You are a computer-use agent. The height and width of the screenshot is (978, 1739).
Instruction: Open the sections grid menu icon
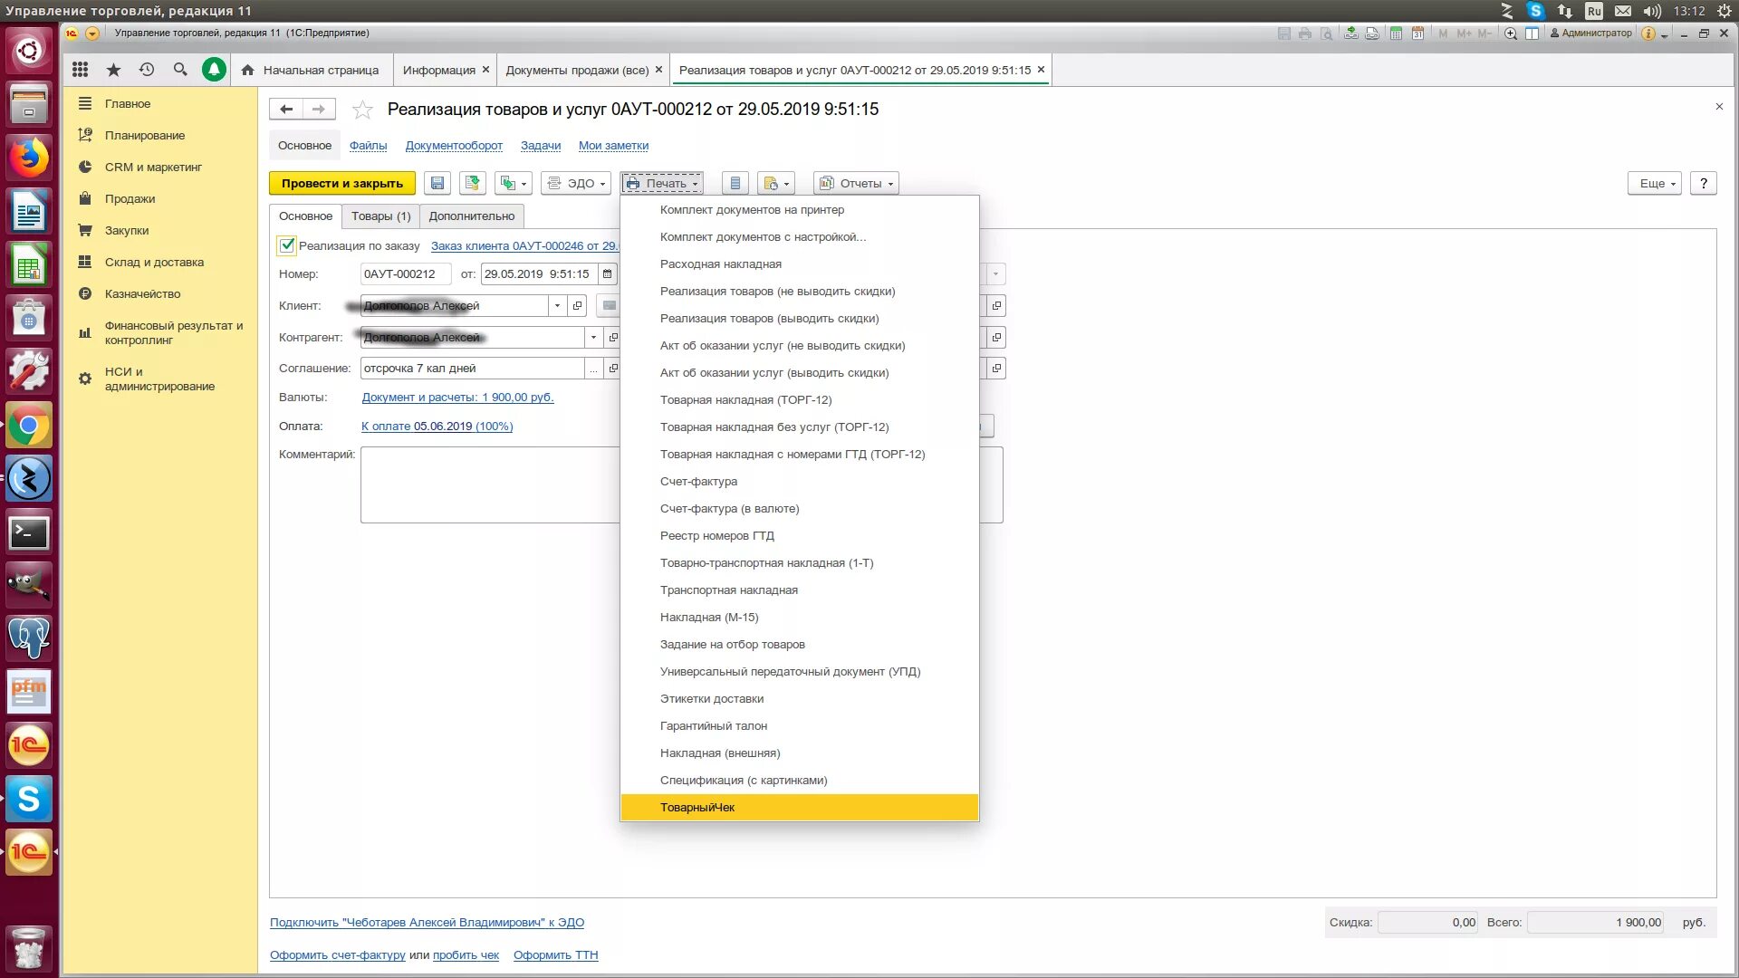coord(80,70)
